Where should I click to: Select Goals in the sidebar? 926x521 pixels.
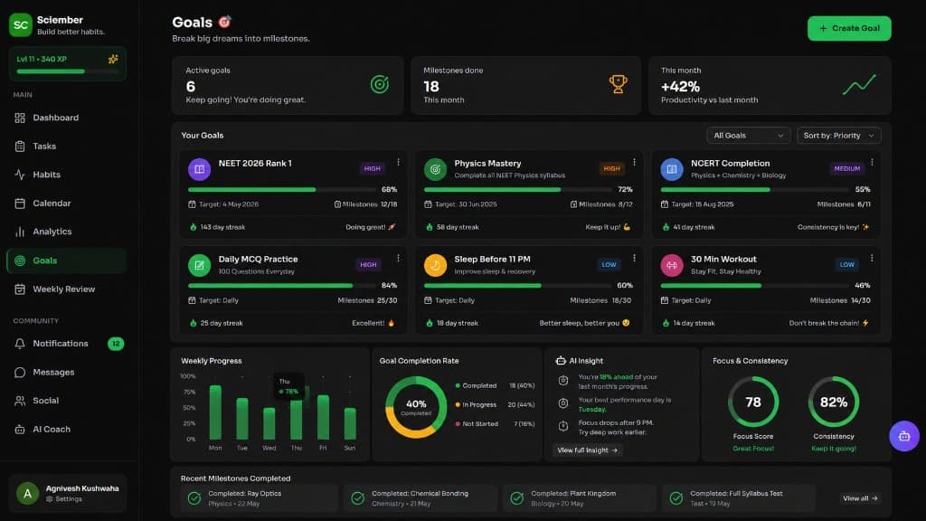coord(67,260)
